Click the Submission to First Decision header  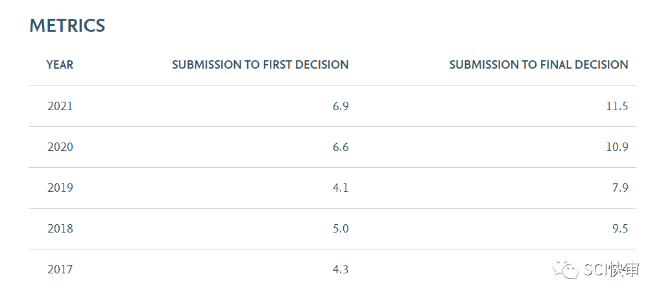(x=260, y=65)
